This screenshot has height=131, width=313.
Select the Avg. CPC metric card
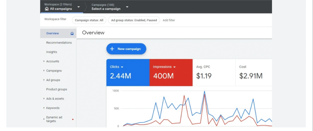tap(214, 73)
